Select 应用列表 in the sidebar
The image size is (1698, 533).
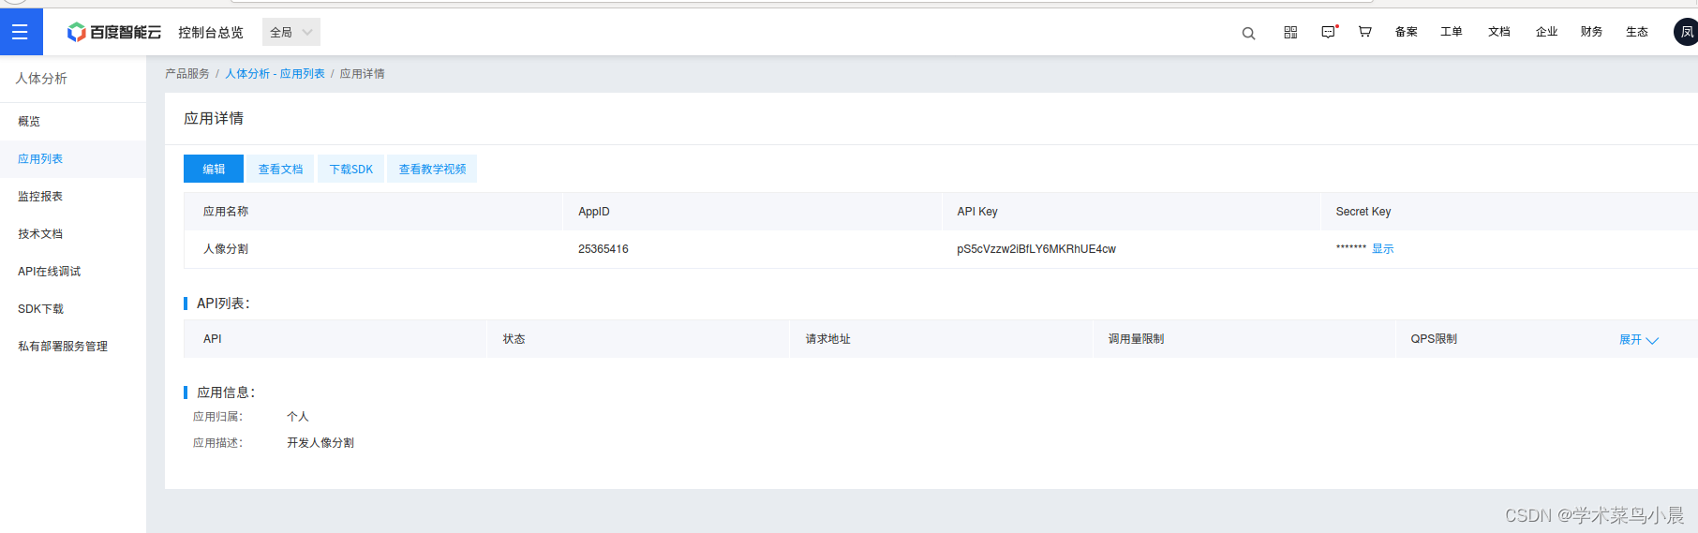[x=73, y=159]
